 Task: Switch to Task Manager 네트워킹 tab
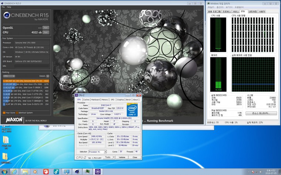253,11
